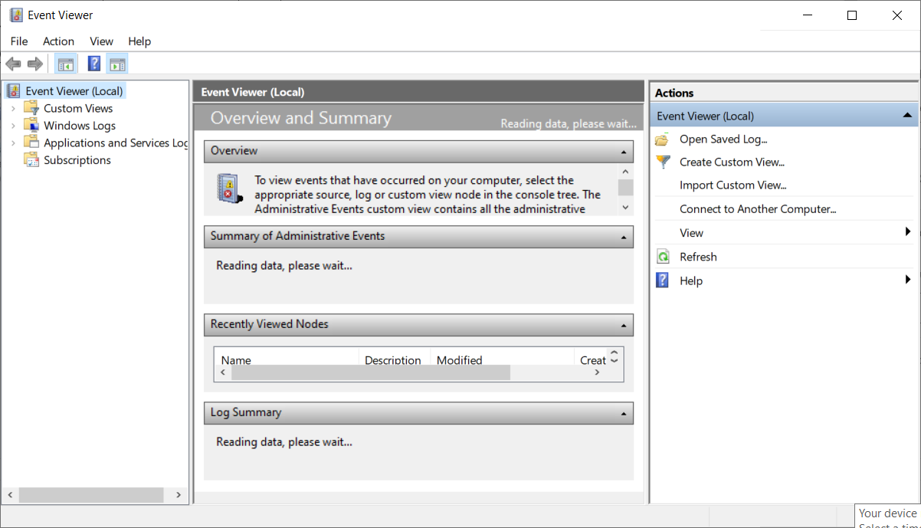Click the Open Saved Log folder icon
This screenshot has height=528, width=921.
[662, 139]
